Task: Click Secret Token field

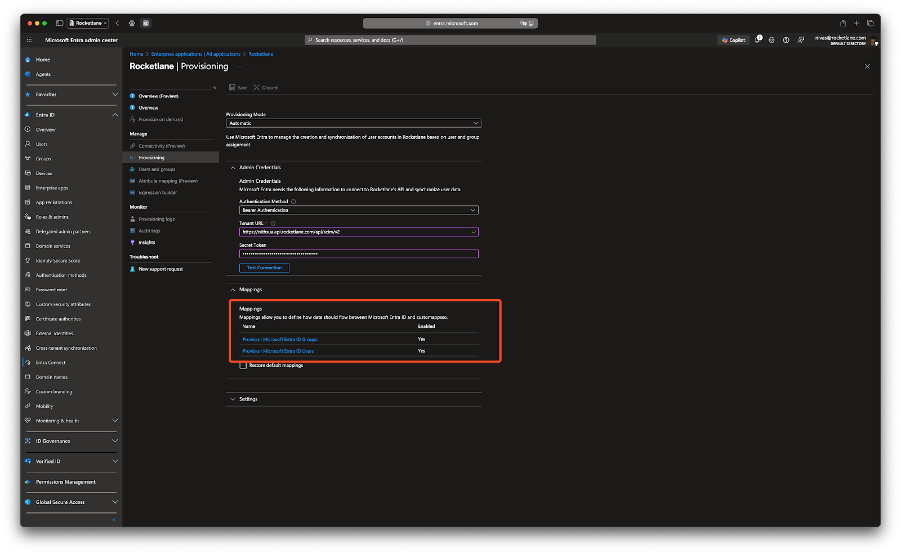Action: tap(359, 254)
